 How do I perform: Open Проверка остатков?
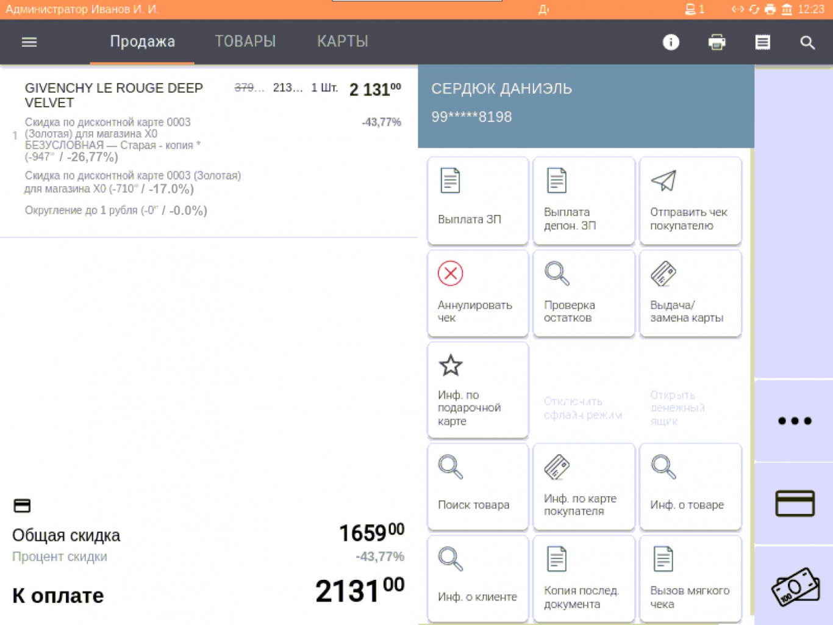coord(584,293)
